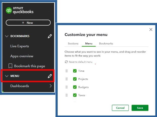Click the drag handle for Budgets
Image resolution: width=157 pixels, height=117 pixels.
click(x=67, y=87)
